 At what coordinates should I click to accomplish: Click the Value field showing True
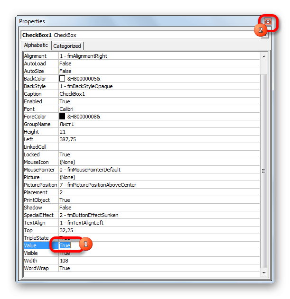(159, 245)
